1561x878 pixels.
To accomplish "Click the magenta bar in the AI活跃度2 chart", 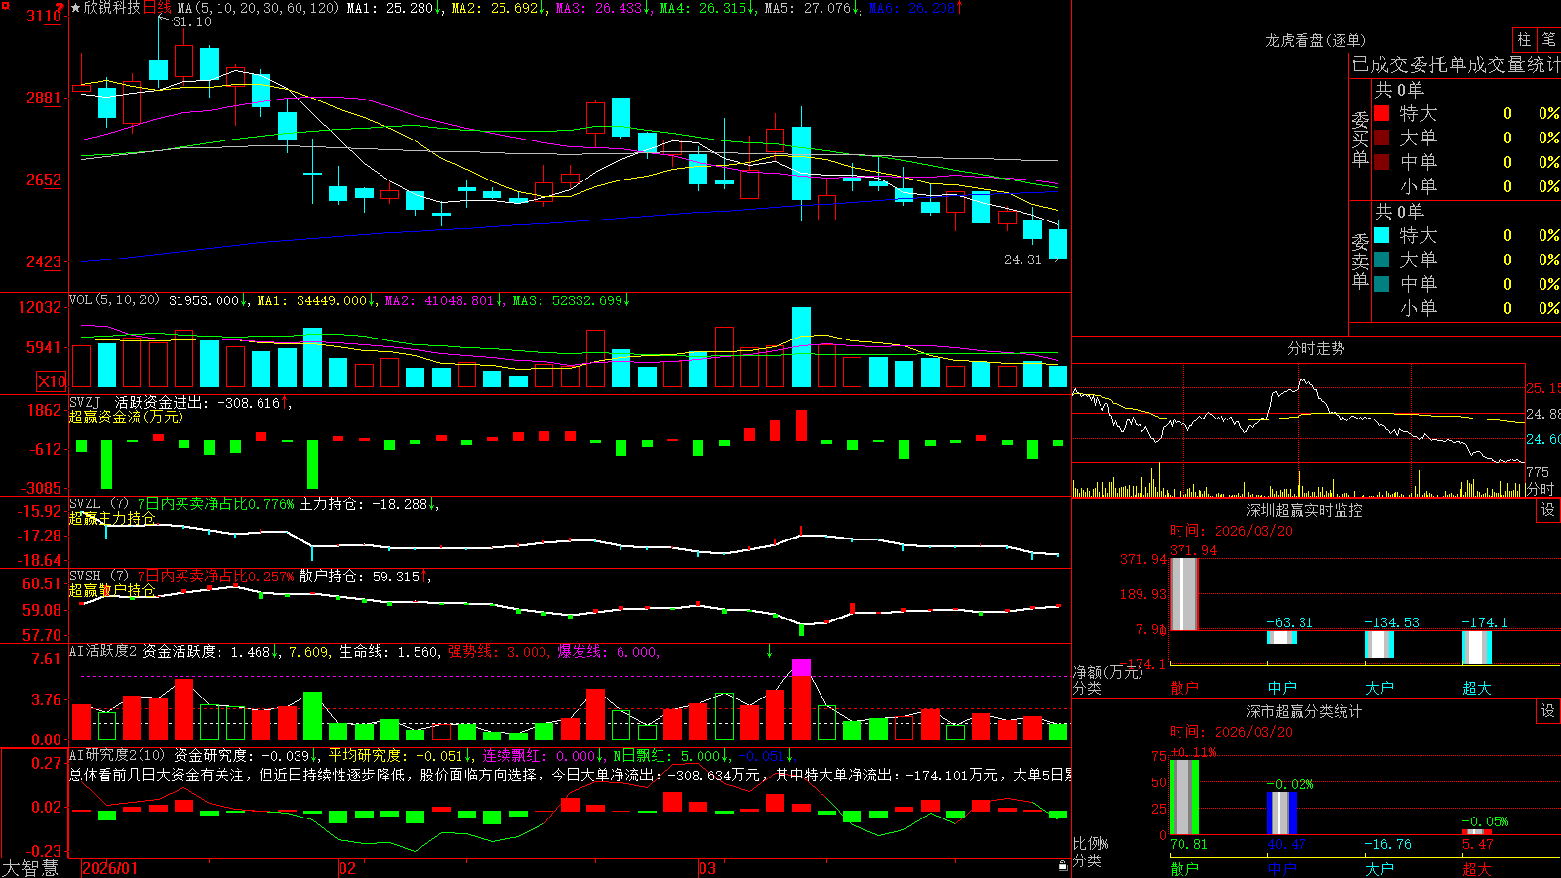I will coord(801,667).
